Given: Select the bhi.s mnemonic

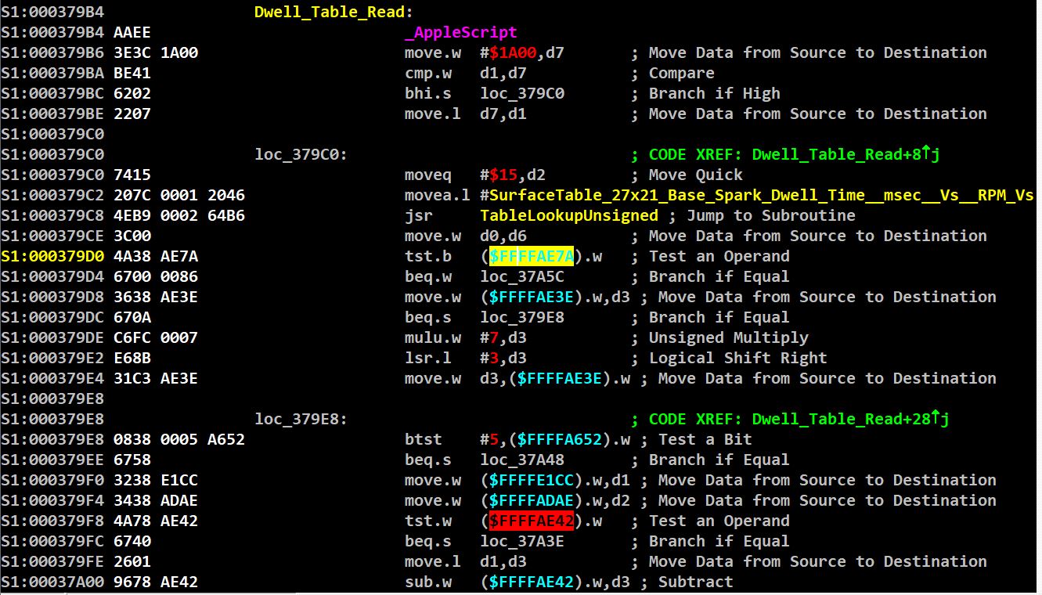Looking at the screenshot, I should click(x=428, y=93).
